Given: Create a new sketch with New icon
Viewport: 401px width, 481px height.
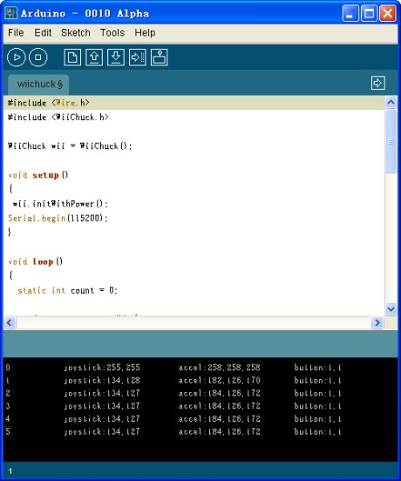Looking at the screenshot, I should pos(72,58).
